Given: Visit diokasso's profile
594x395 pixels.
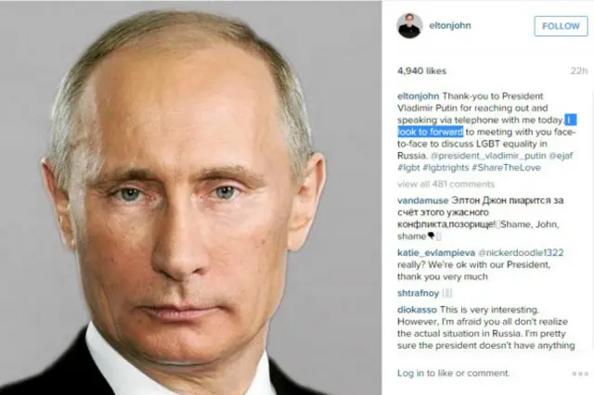Looking at the screenshot, I should 417,310.
